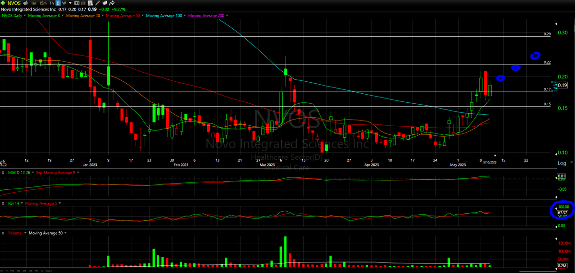The image size is (575, 273).
Task: Click the detach chart icon beside NVOS
Action: pos(25,3)
